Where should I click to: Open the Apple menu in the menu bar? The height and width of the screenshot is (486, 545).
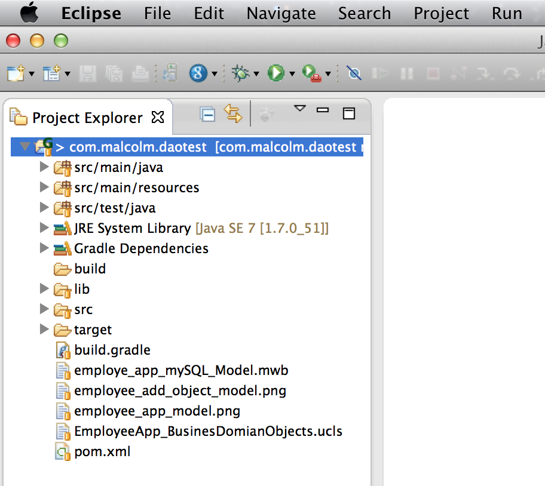(x=29, y=13)
